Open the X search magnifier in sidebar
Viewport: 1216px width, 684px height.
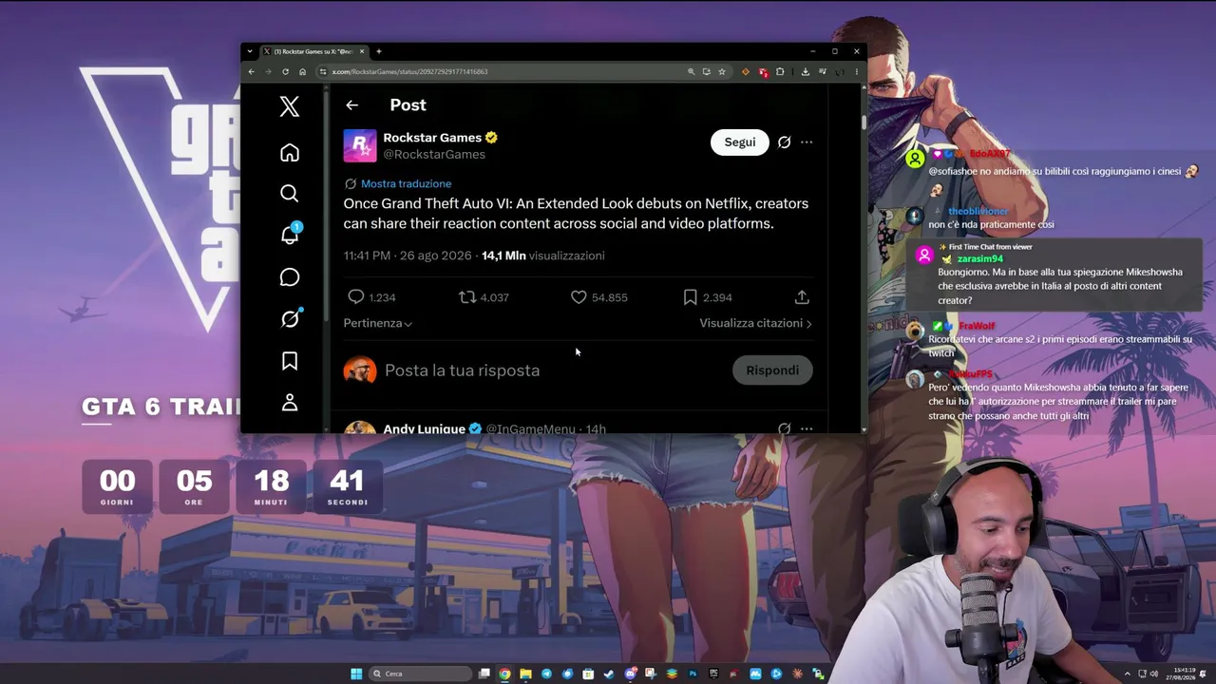click(x=290, y=194)
